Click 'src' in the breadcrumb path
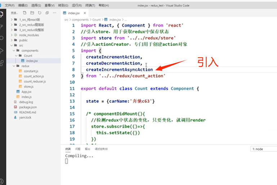This screenshot has height=185, width=277. pyautogui.click(x=66, y=19)
